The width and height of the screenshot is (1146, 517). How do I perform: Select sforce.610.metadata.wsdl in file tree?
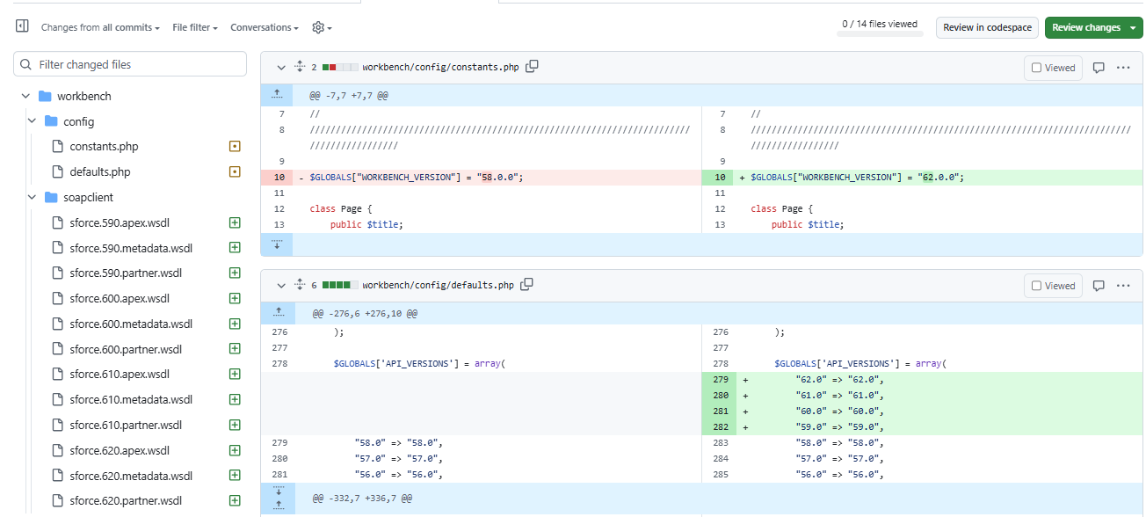pos(133,399)
